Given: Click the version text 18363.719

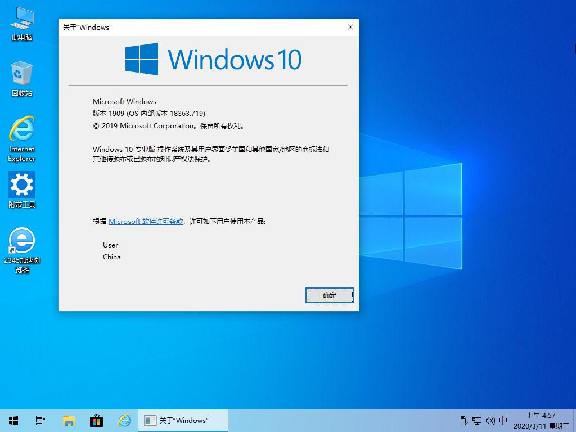Looking at the screenshot, I should click(x=187, y=114).
